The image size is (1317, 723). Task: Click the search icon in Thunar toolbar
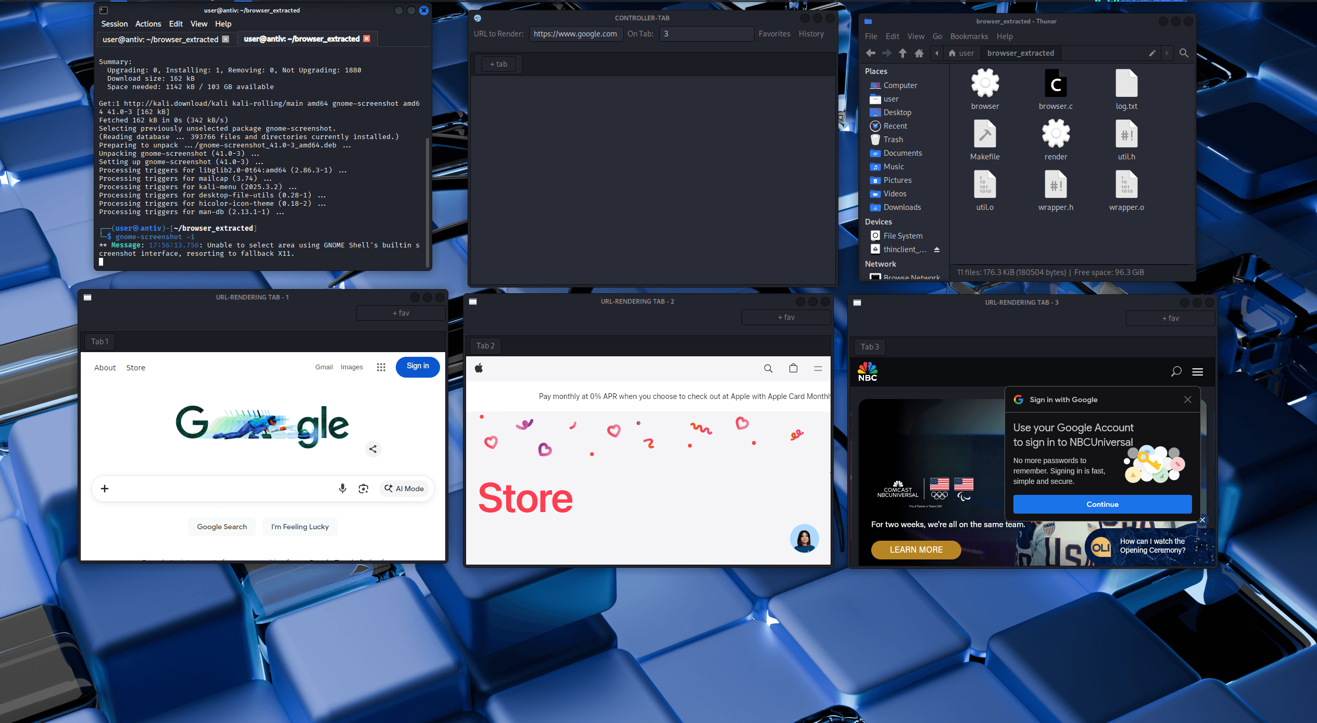pyautogui.click(x=1183, y=53)
